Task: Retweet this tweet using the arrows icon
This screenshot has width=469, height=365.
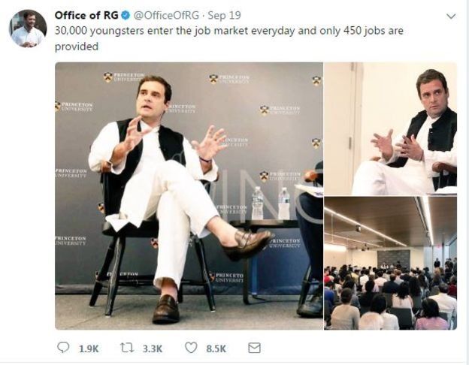Action: click(x=128, y=348)
